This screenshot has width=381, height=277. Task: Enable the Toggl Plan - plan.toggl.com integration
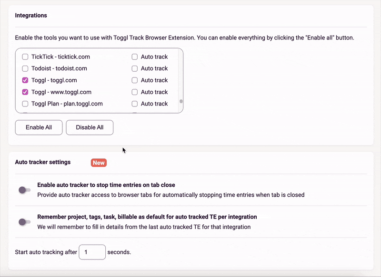[x=25, y=104]
